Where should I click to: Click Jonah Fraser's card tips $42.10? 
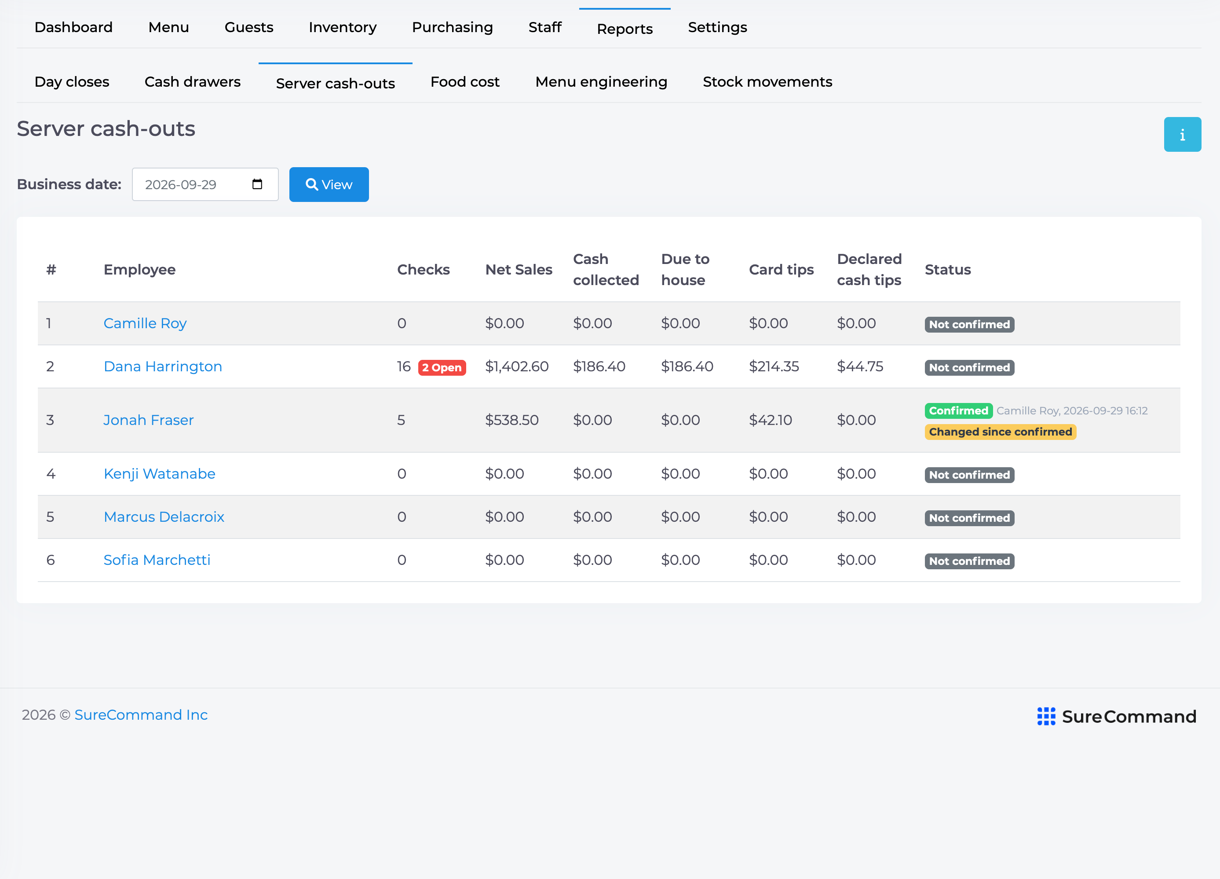770,420
